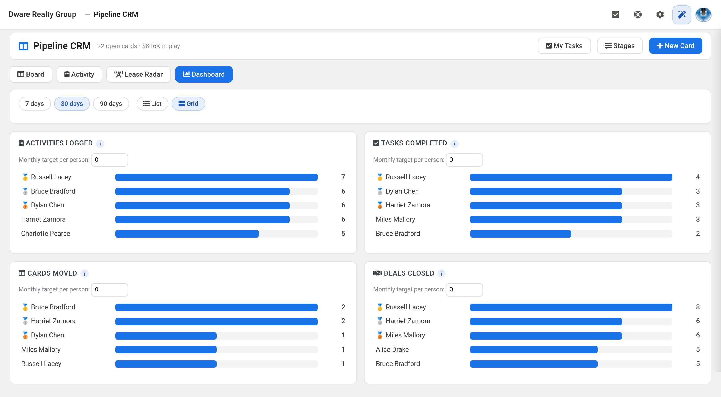
Task: Open the Dashboard tab
Action: [x=204, y=74]
